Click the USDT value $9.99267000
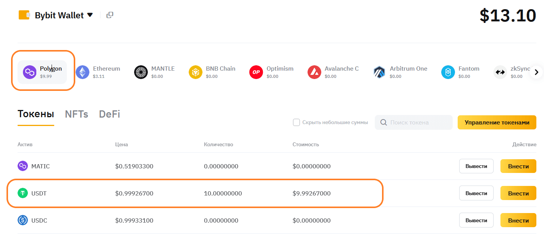This screenshot has width=544, height=239. click(x=312, y=194)
